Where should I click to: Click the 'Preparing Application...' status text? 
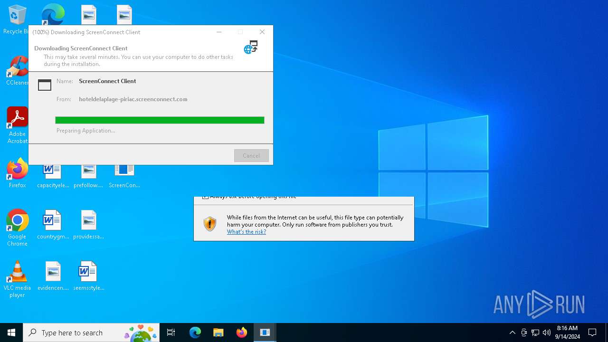pyautogui.click(x=86, y=131)
